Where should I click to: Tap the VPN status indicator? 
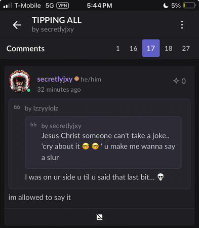pos(63,6)
